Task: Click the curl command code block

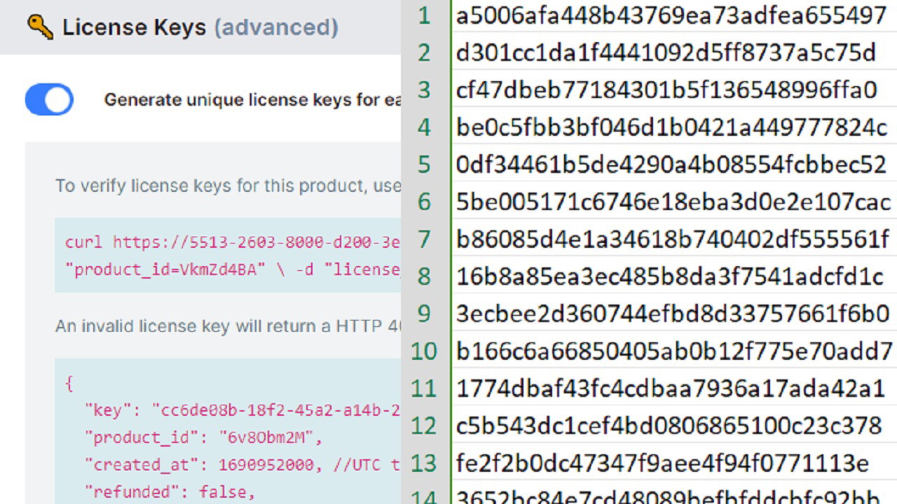Action: click(x=231, y=255)
